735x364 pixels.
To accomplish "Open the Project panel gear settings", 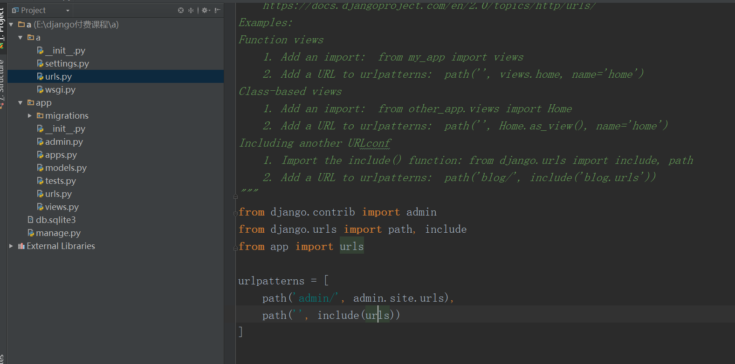I will click(206, 10).
